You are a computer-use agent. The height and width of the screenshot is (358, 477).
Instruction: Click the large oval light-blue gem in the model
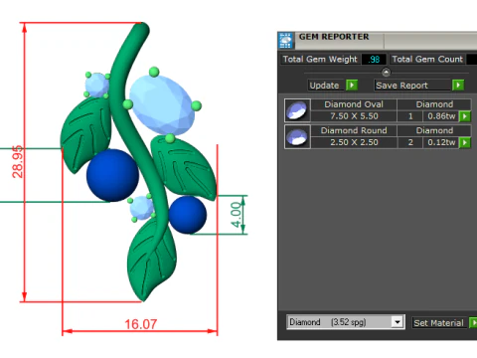[162, 104]
